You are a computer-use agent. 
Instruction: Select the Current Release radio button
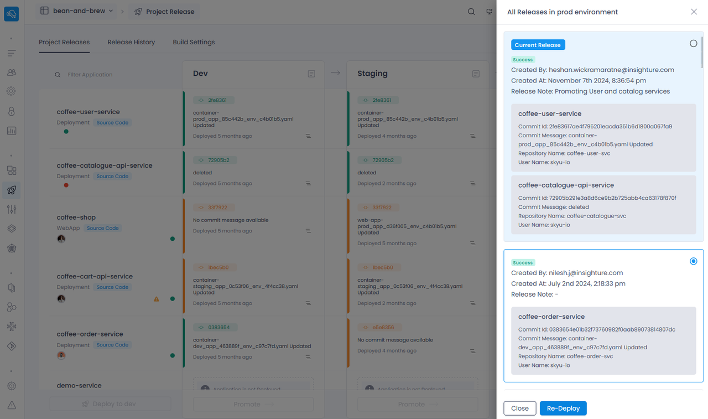point(693,44)
